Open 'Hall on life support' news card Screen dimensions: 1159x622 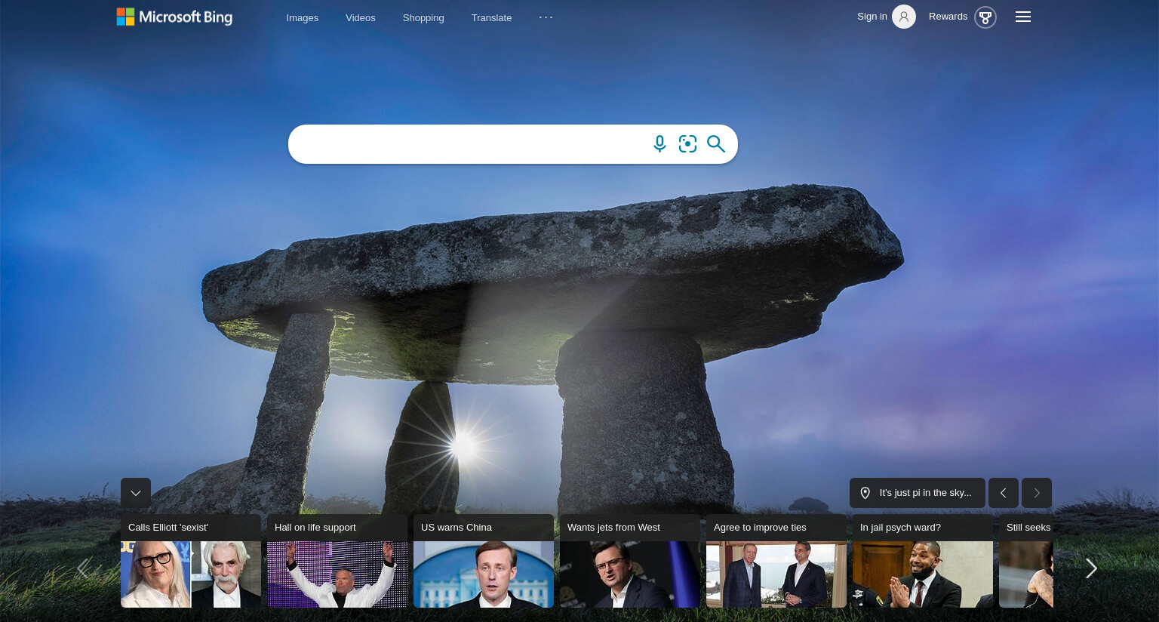point(337,561)
